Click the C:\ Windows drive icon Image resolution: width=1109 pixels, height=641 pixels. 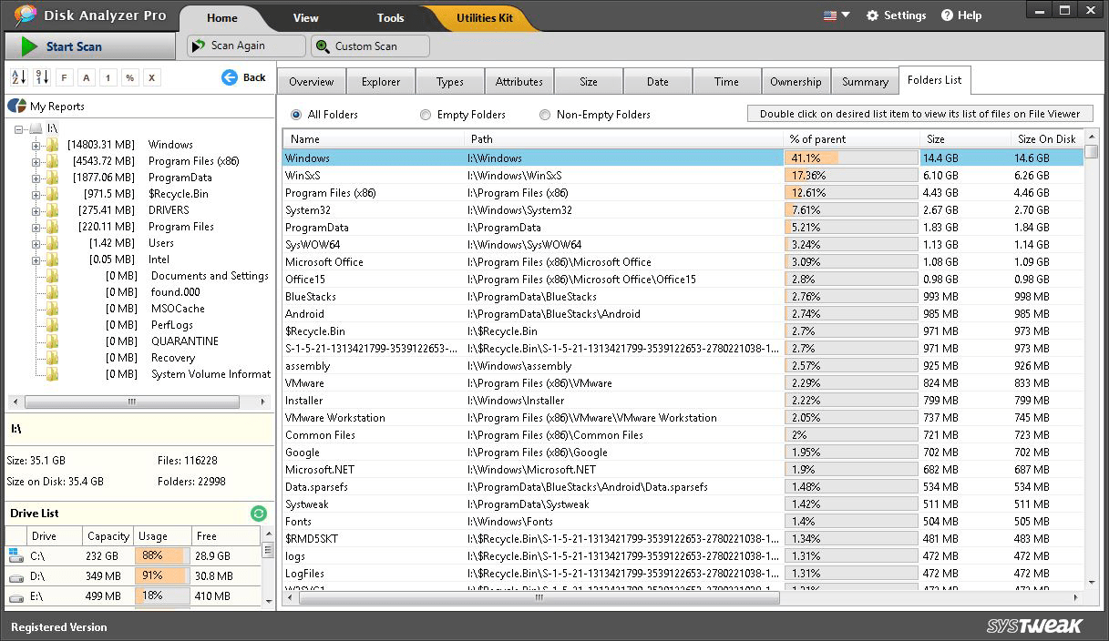tap(15, 555)
